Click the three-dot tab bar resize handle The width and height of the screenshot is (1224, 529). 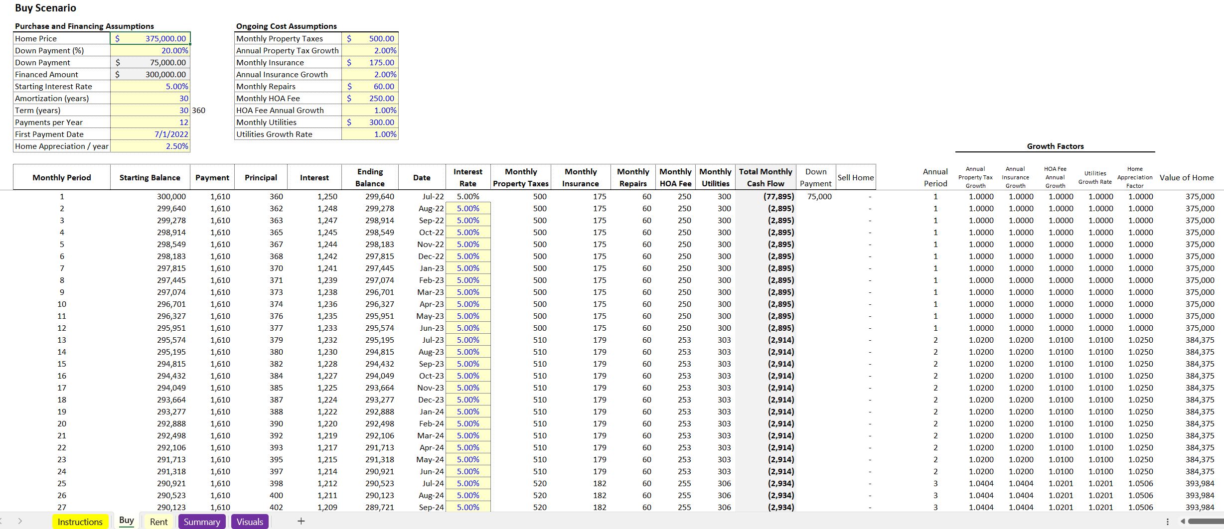point(1167,521)
